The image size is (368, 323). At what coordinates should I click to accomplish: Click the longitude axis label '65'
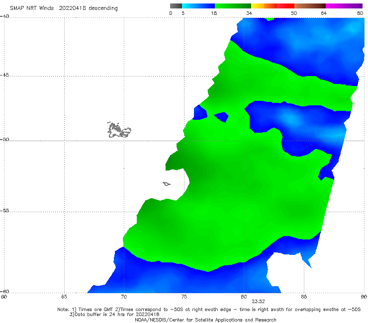64,297
